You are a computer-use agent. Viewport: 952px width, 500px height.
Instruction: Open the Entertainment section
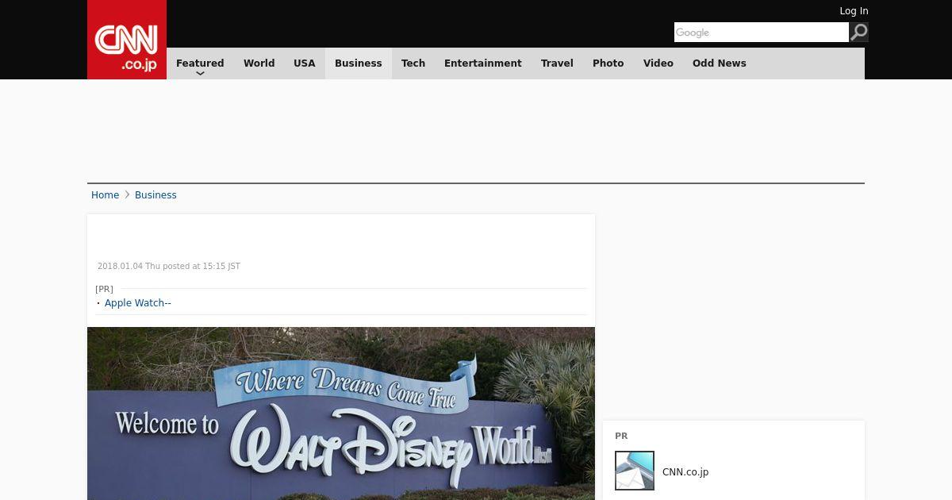click(483, 63)
